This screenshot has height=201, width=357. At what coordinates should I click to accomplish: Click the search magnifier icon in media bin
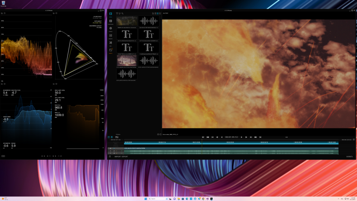coord(123,13)
